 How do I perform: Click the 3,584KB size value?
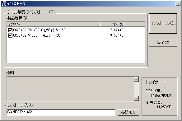coord(117,35)
